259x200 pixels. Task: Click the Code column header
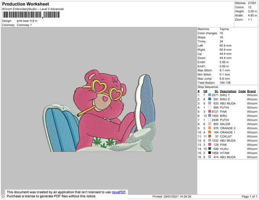tap(242, 91)
